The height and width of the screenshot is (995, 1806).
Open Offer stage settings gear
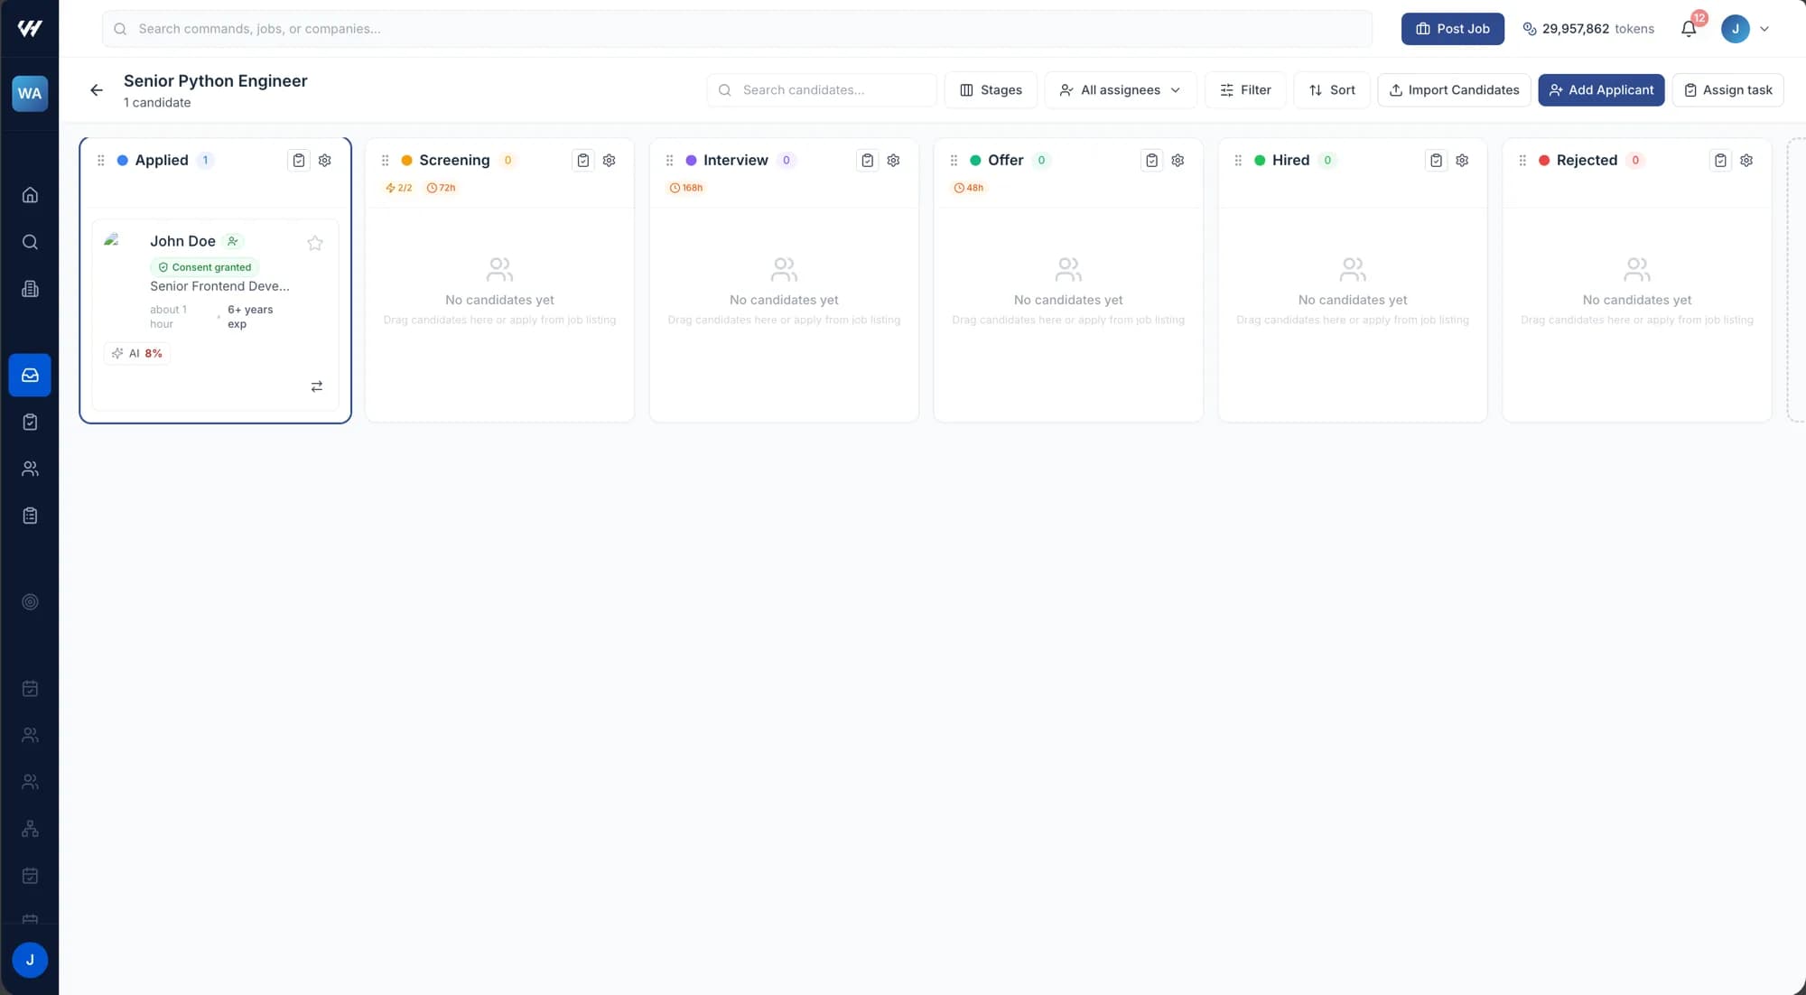pos(1178,160)
